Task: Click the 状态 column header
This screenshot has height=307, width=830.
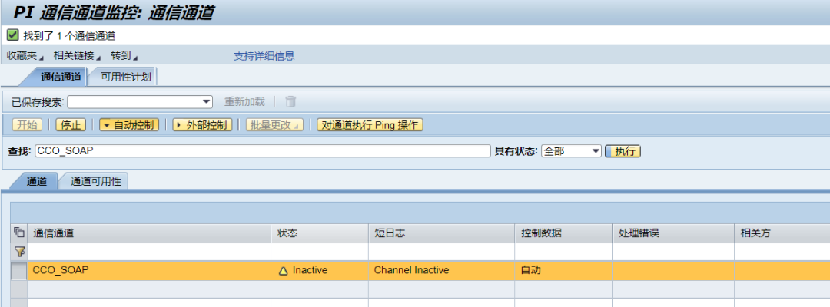Action: 320,233
